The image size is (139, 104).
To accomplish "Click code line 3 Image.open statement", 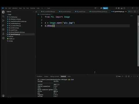I will tap(60, 23).
